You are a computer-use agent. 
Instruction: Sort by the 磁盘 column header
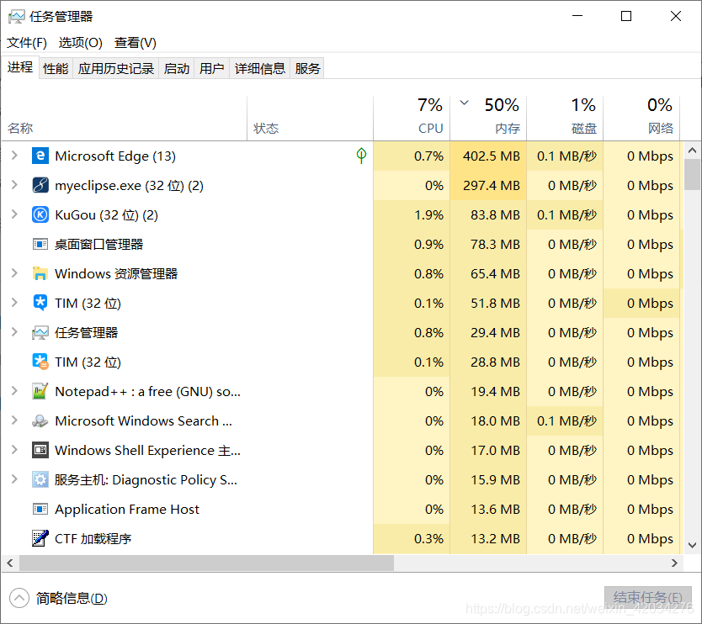point(565,119)
